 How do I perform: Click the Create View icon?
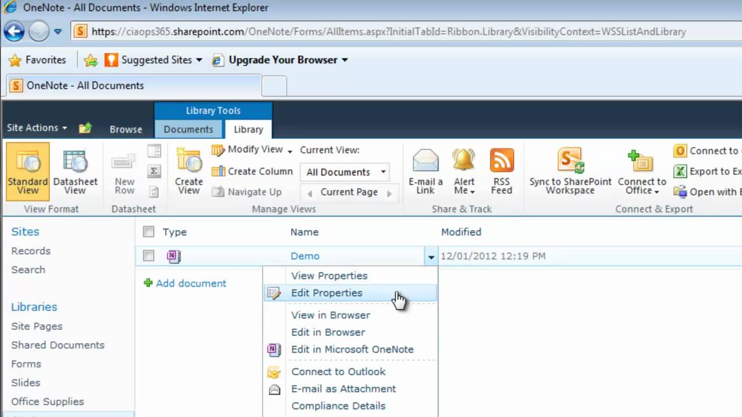pyautogui.click(x=188, y=171)
